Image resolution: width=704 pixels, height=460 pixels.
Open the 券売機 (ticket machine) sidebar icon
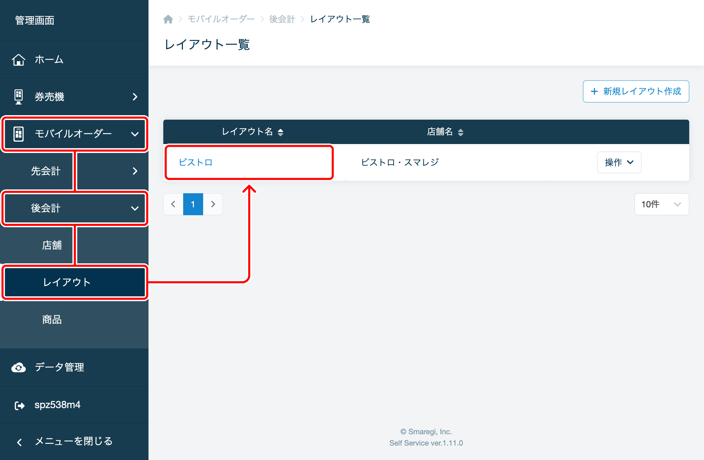point(19,97)
